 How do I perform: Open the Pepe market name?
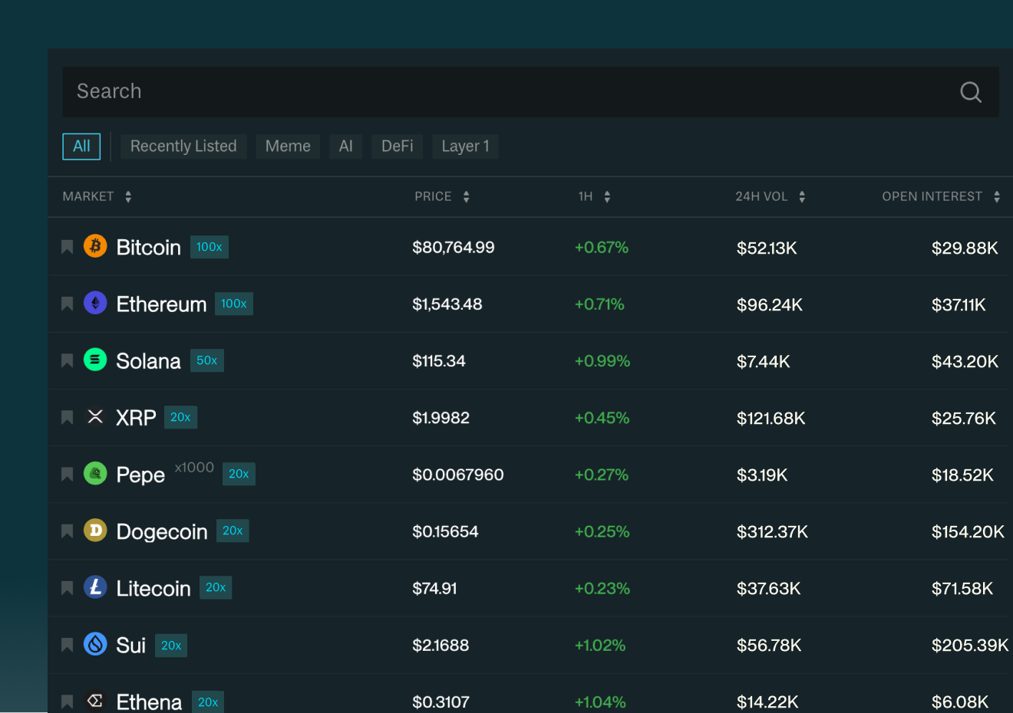click(x=140, y=475)
